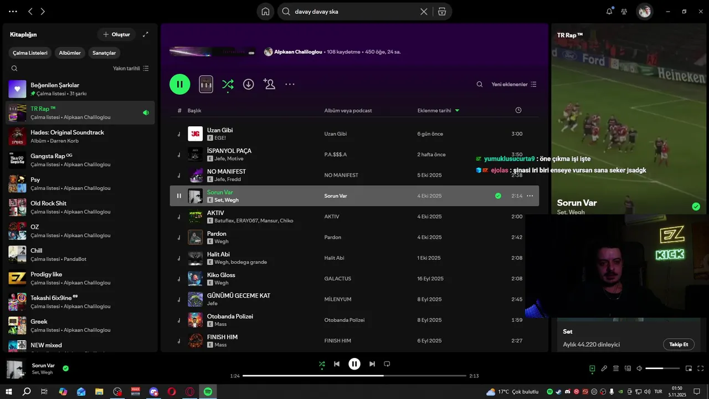
Task: Go to Spotify Home
Action: coord(265,12)
